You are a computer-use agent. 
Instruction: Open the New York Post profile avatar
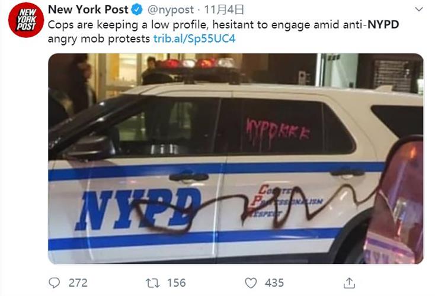26,20
